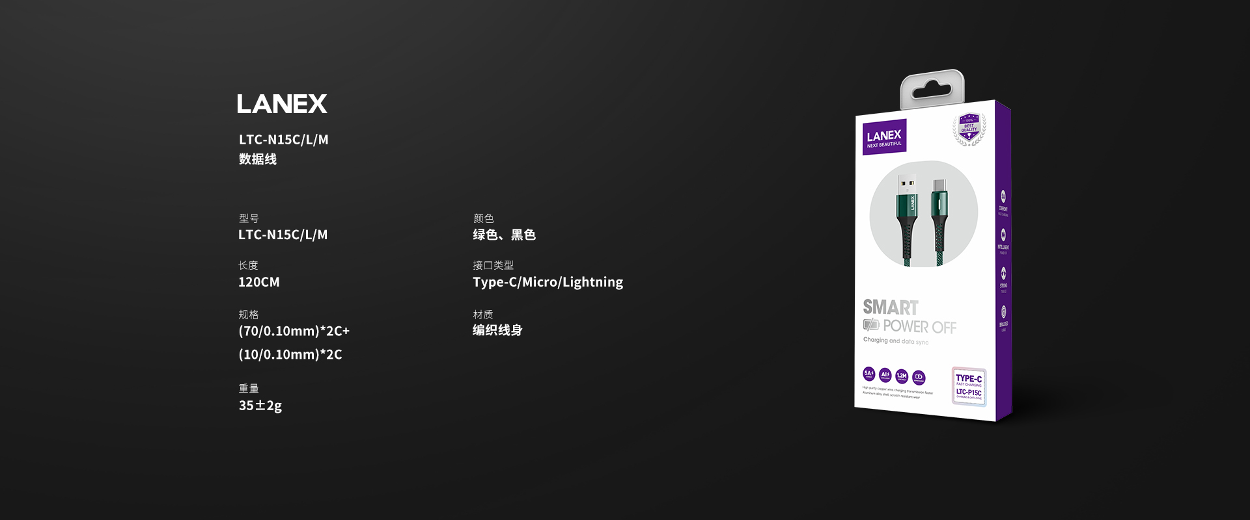The image size is (1250, 520).
Task: Click the model value under 型号
Action: [283, 235]
